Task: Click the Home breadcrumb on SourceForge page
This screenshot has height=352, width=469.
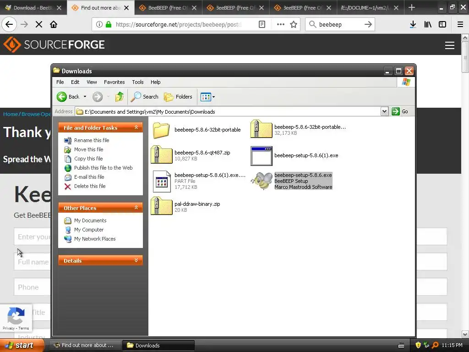Action: point(11,114)
